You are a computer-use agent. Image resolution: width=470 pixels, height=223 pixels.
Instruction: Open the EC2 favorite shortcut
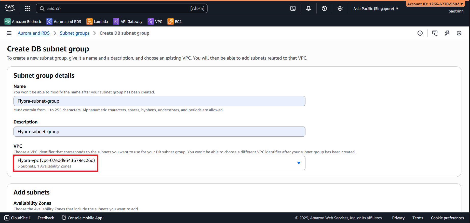(174, 22)
